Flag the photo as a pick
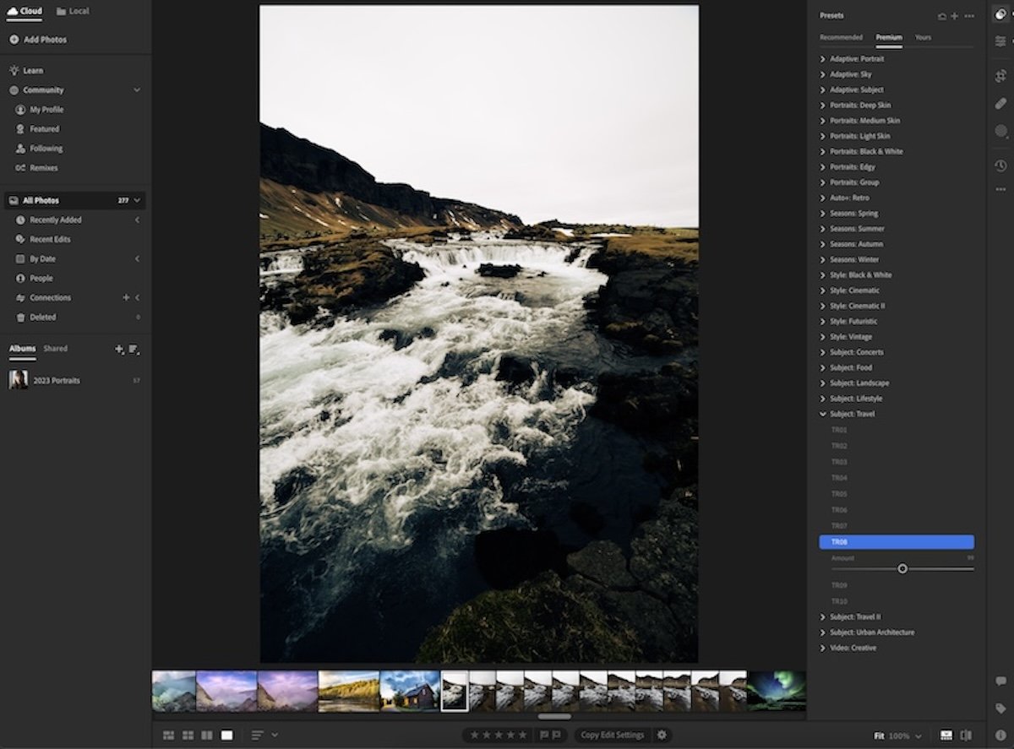 point(545,735)
